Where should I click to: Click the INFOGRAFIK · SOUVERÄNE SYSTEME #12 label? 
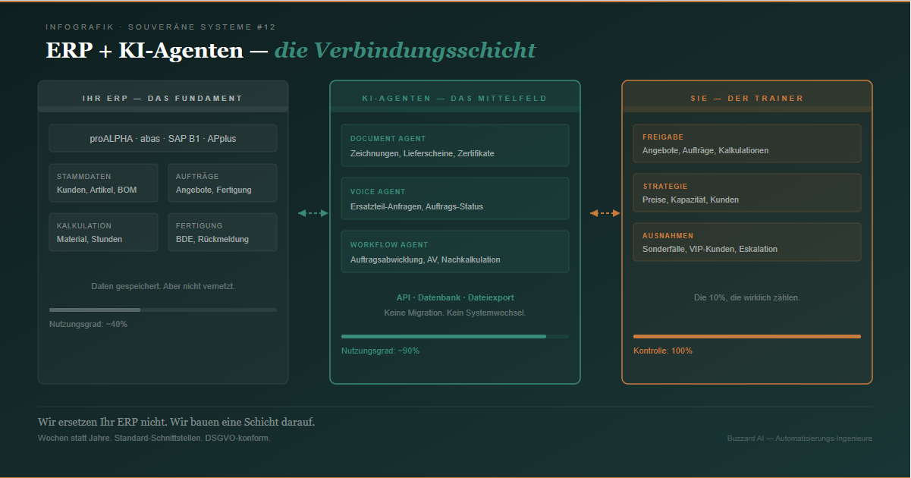[160, 26]
